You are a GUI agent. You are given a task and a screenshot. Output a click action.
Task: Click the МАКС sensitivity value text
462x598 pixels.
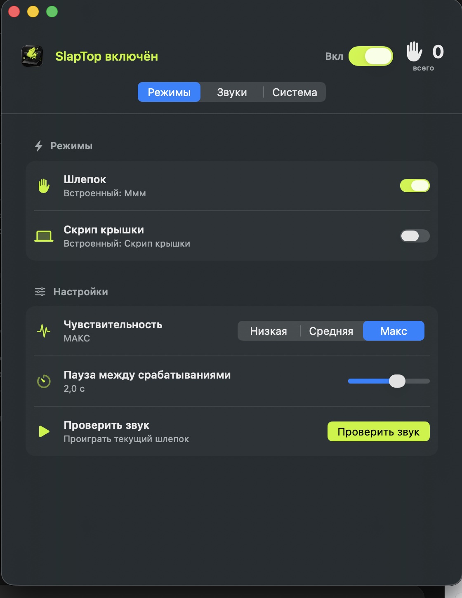[77, 338]
